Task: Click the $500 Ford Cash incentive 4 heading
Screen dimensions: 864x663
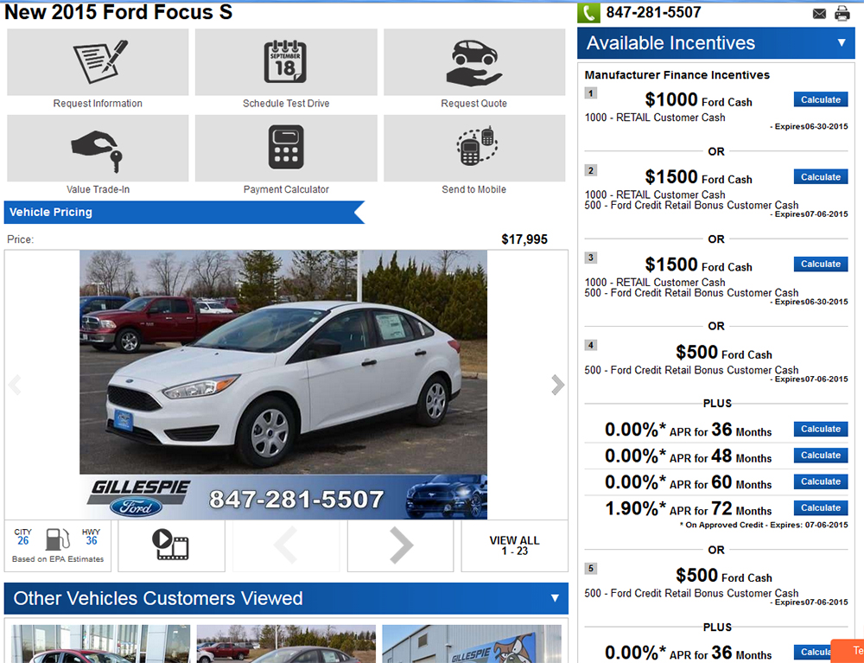Action: pos(723,352)
